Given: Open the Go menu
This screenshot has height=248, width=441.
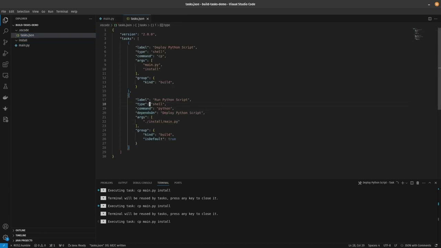Looking at the screenshot, I should 43,11.
